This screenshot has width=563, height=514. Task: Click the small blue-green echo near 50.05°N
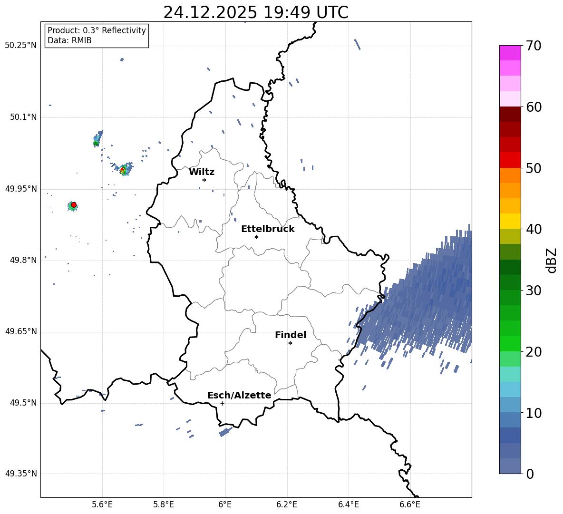point(97,138)
